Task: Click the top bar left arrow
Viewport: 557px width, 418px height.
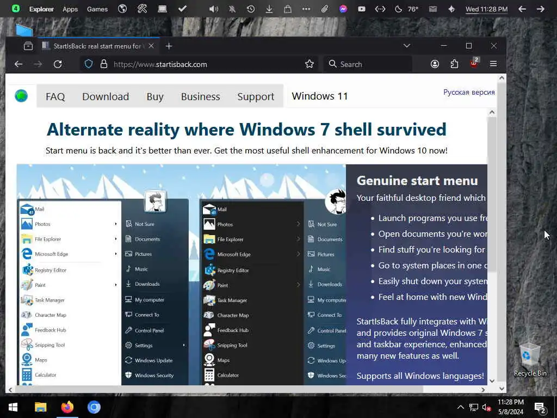Action: pos(522,9)
